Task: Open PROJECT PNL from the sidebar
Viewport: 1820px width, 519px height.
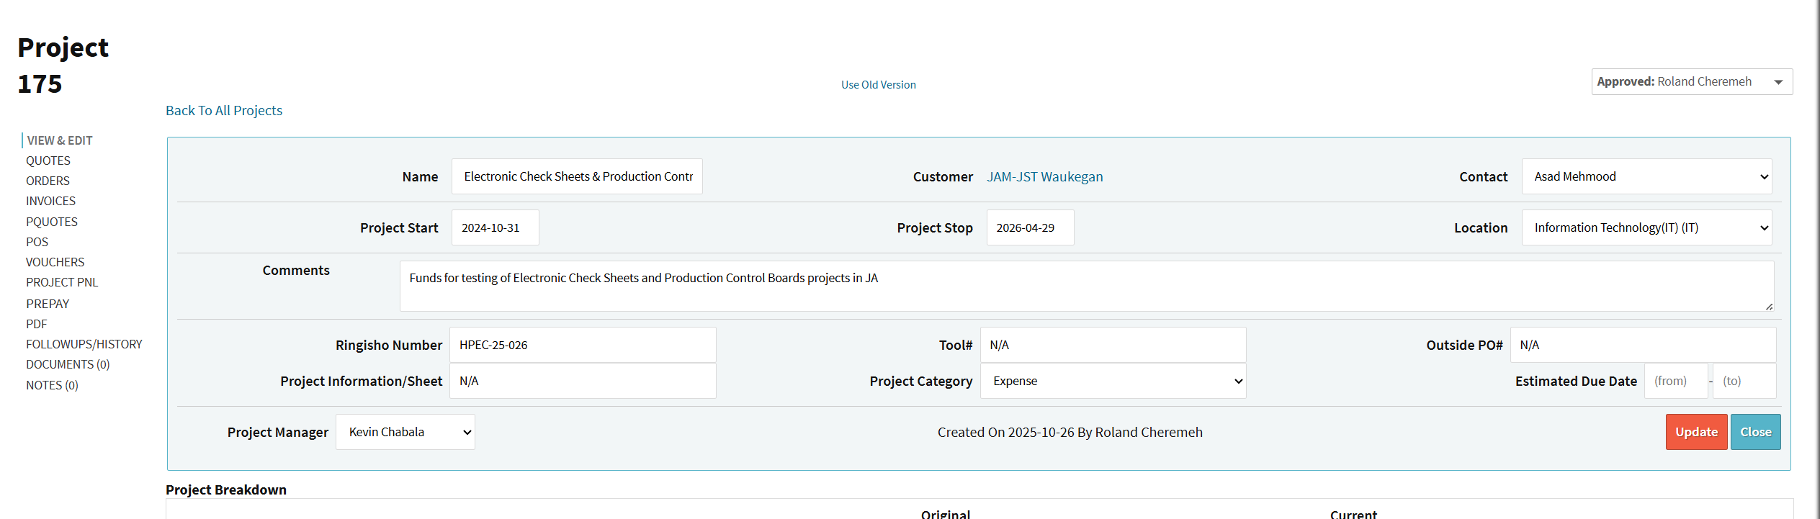Action: tap(62, 283)
